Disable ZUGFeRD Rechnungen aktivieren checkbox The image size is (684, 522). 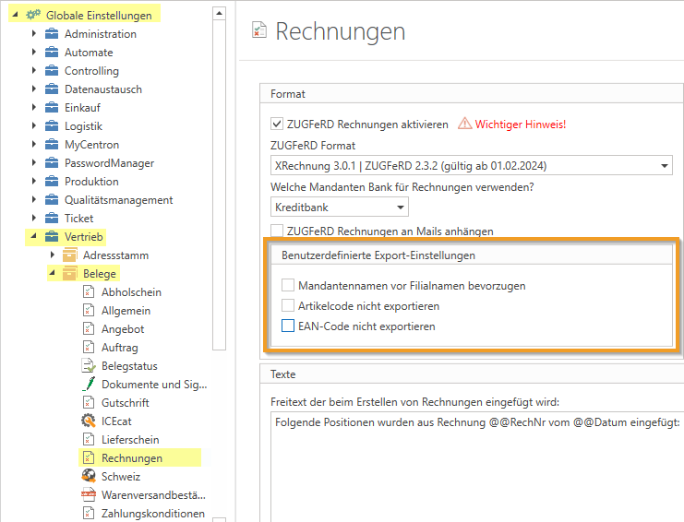277,124
